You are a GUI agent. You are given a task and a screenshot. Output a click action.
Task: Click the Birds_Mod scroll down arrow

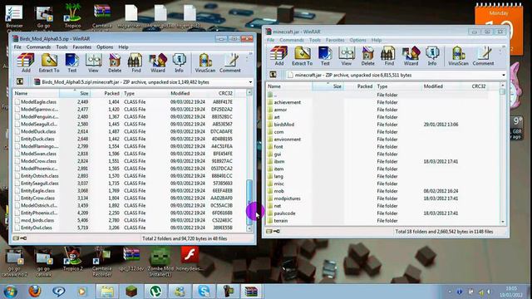pos(249,228)
